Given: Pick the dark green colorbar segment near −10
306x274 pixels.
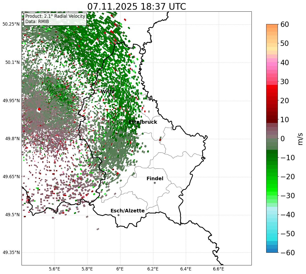Looking at the screenshot, I should tap(272, 156).
